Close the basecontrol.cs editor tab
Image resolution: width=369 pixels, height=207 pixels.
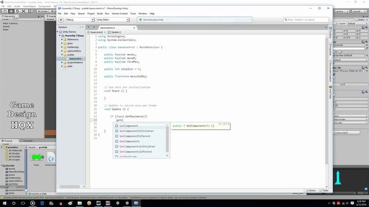(134, 28)
